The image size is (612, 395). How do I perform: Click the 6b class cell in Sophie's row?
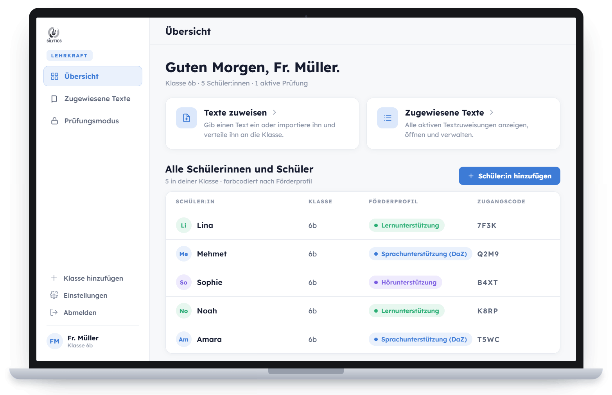pos(312,282)
